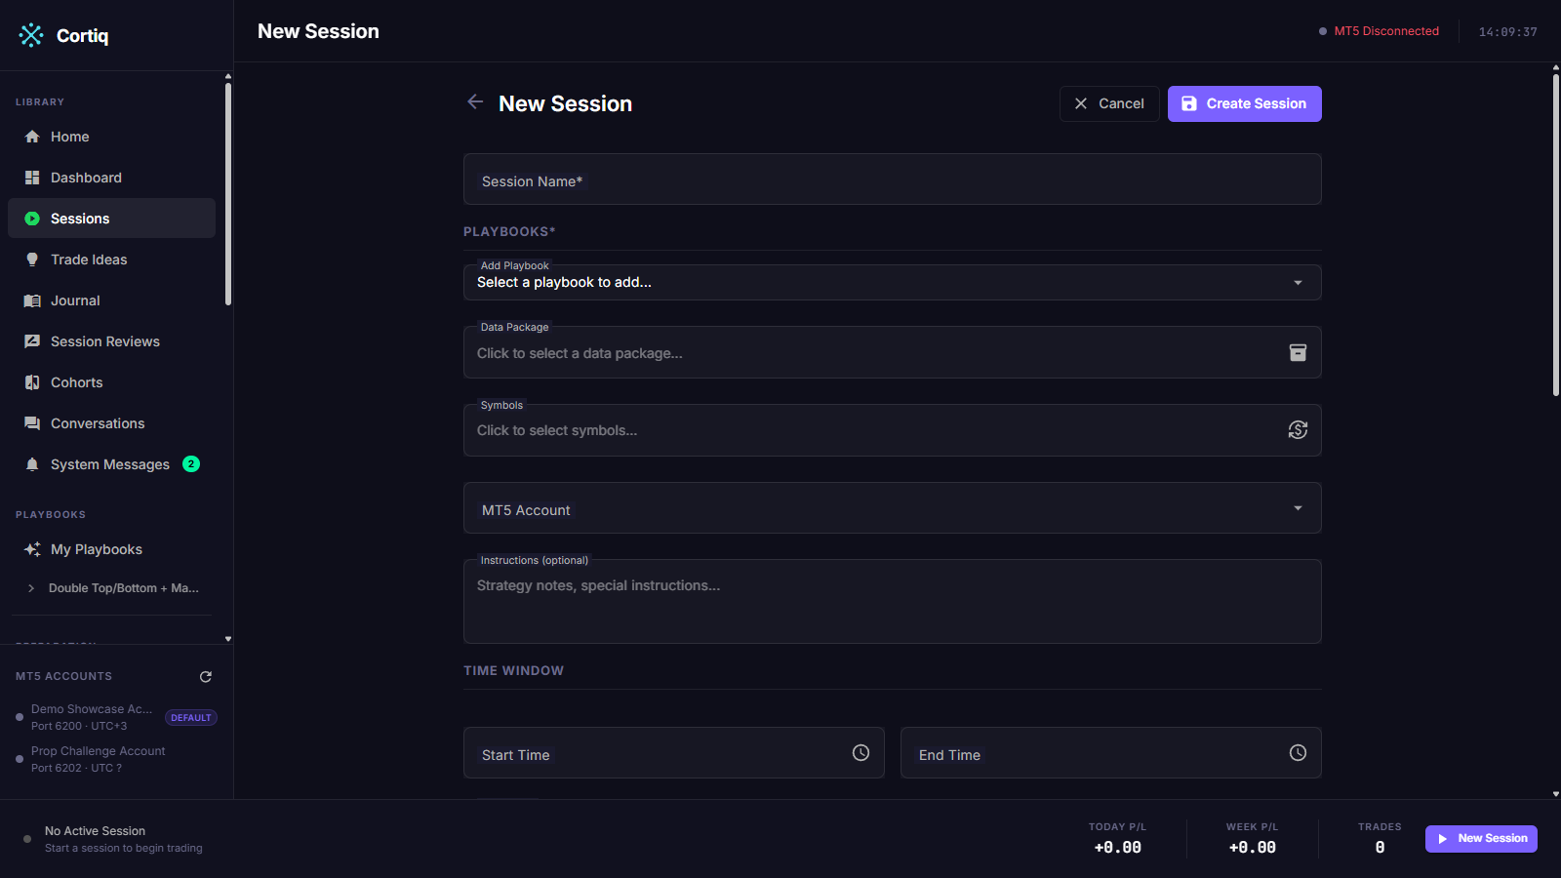
Task: Click the Data Package field
Action: 893,352
